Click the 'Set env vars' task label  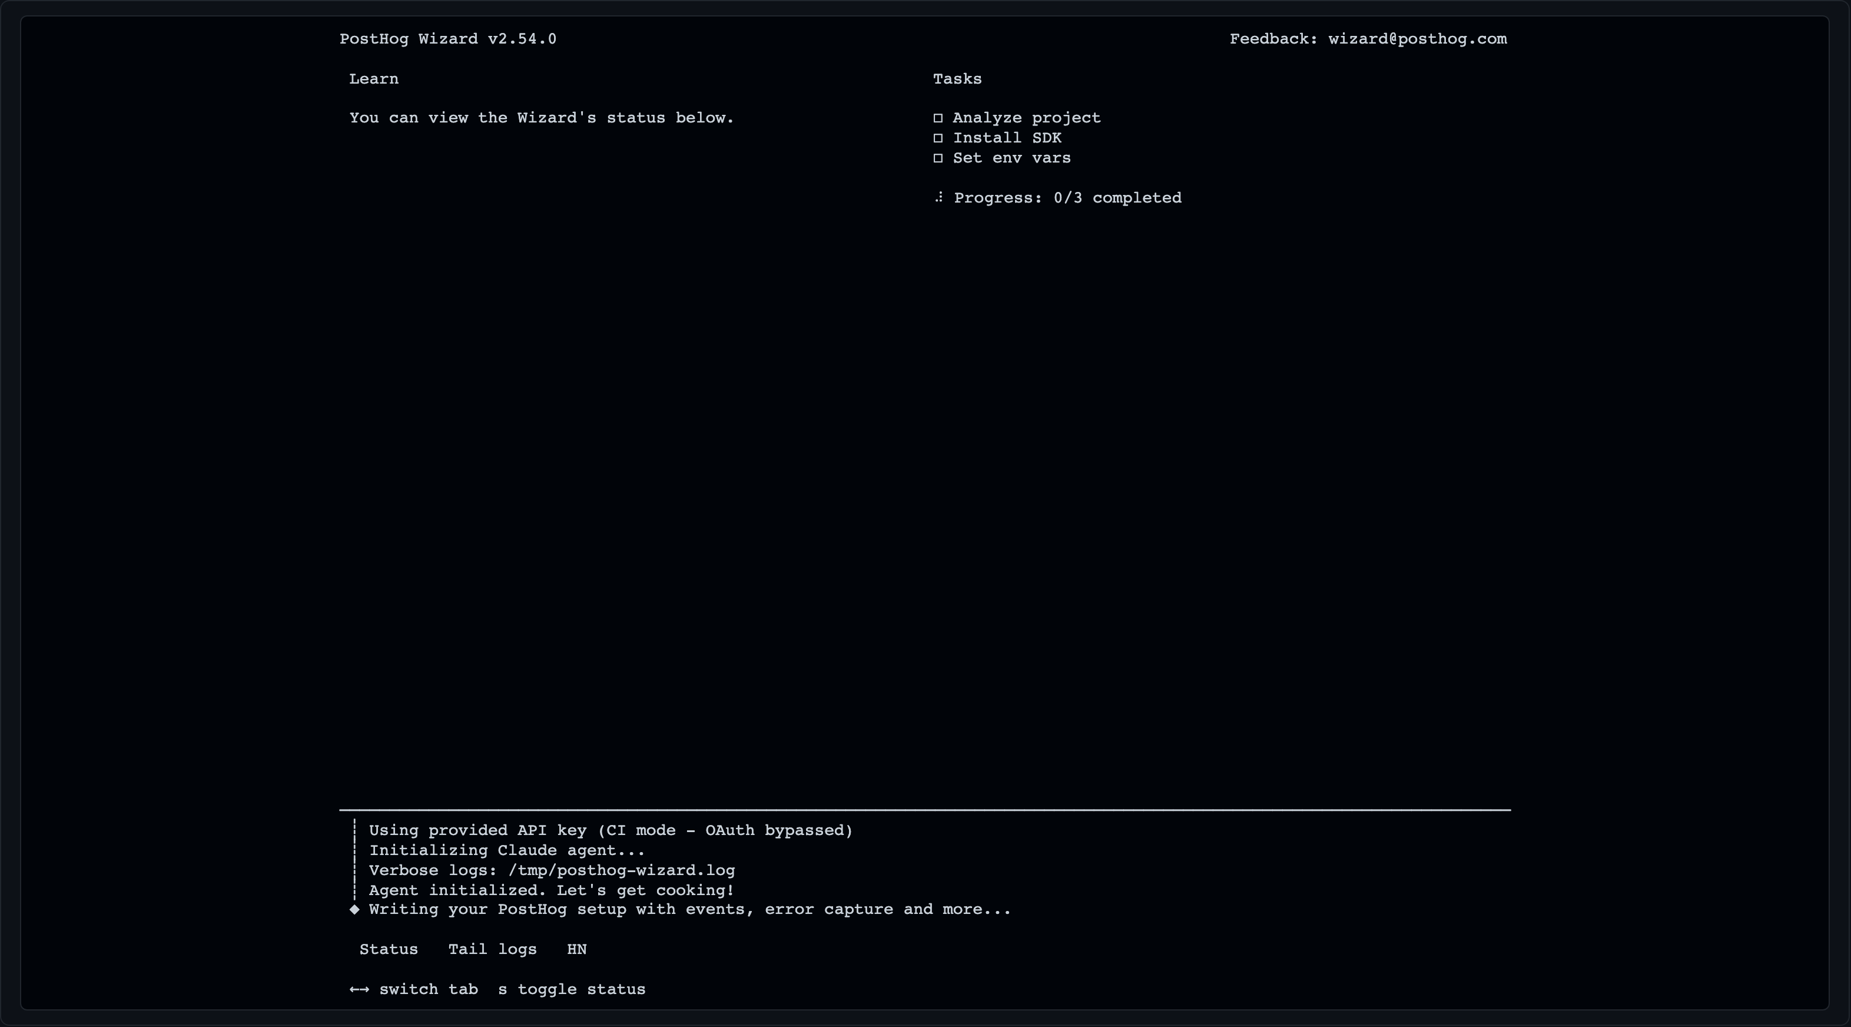pos(1011,158)
